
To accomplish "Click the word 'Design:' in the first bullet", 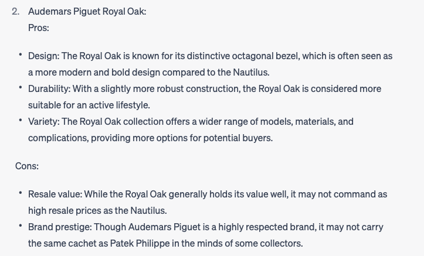I will (x=44, y=56).
